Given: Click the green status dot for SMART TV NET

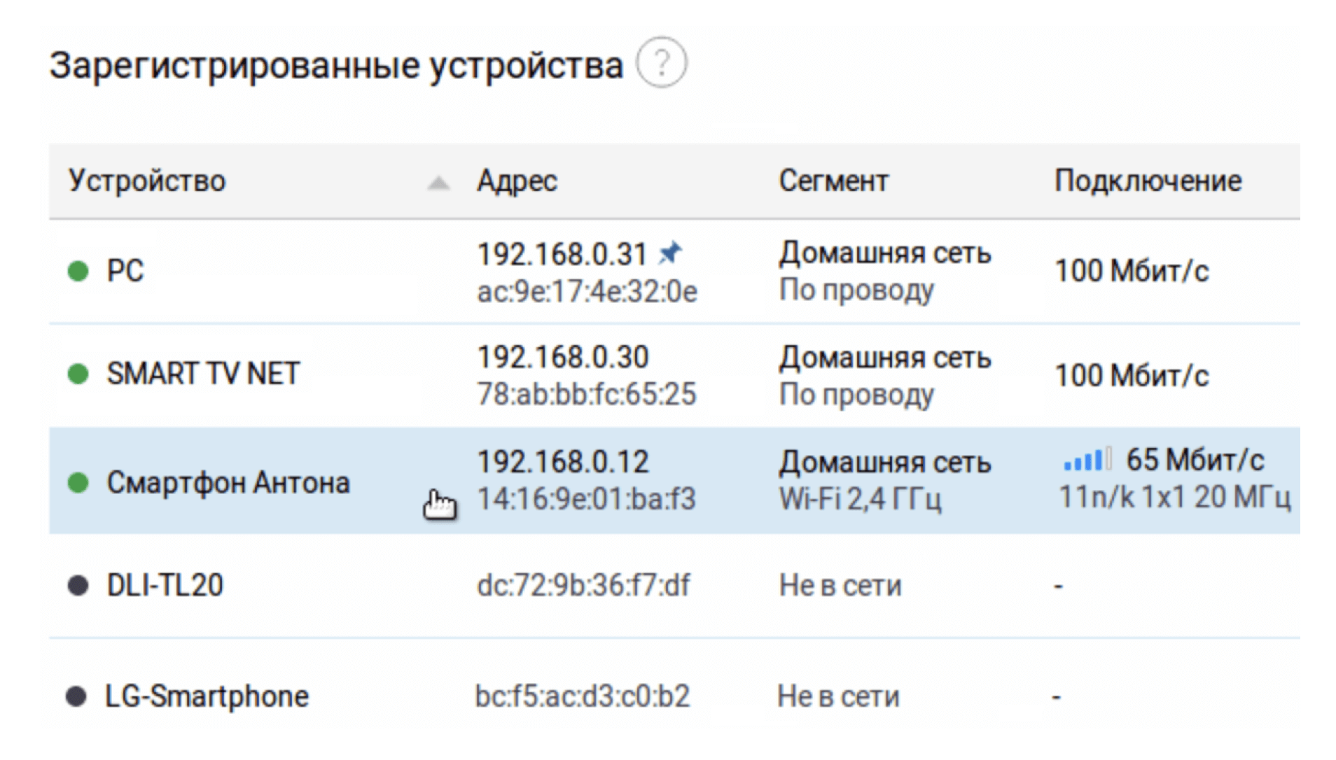Looking at the screenshot, I should click(78, 374).
